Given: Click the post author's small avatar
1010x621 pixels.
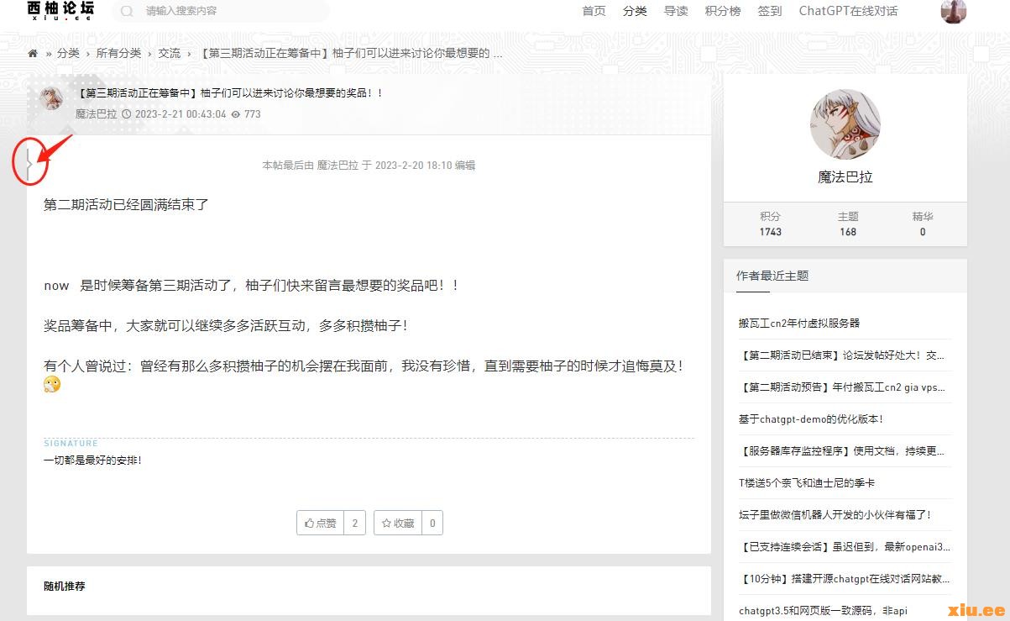Looking at the screenshot, I should click(x=51, y=99).
